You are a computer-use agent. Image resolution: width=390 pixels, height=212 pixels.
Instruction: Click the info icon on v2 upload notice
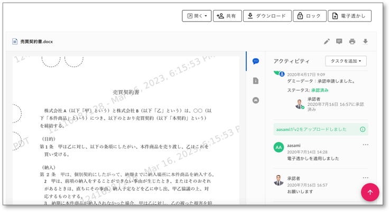coord(363,129)
